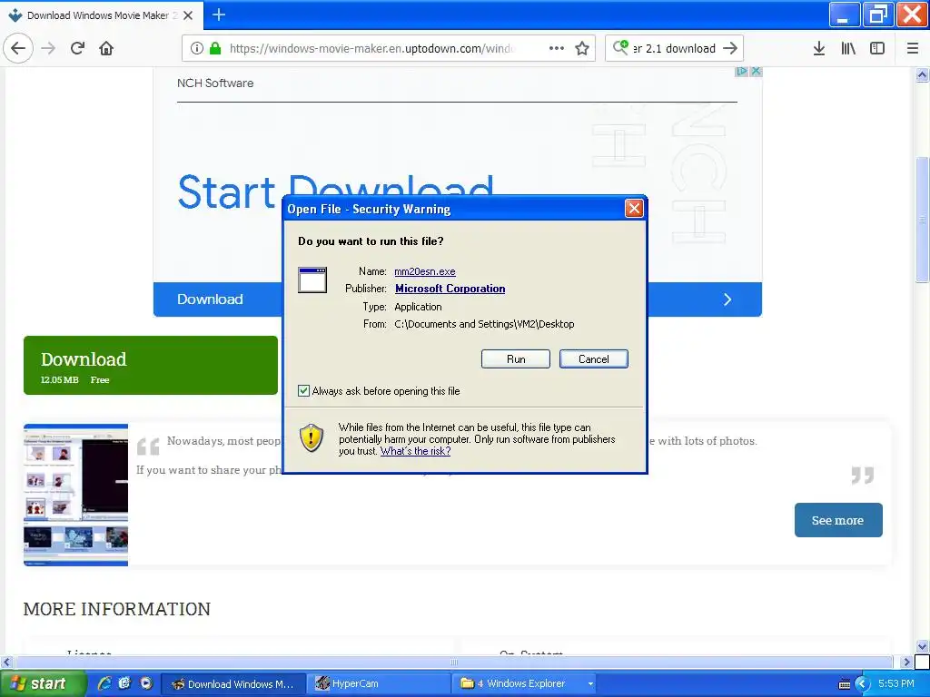Screen dimensions: 930x697
Task: Click the Outlook Express quick launch icon
Action: [124, 683]
